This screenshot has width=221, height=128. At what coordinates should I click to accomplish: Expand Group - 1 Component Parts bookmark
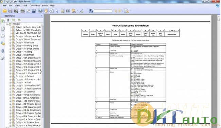pos(11,36)
